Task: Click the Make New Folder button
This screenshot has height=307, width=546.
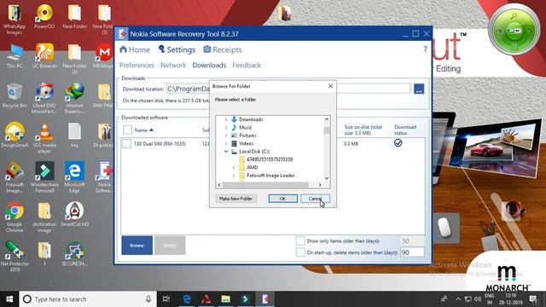Action: (x=235, y=199)
